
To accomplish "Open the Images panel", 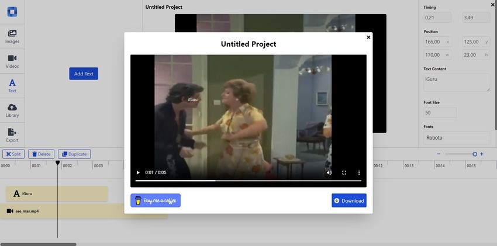I will [12, 37].
